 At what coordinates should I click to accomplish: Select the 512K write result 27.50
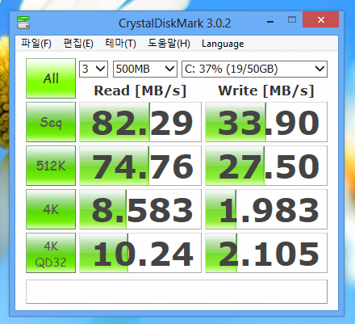266,166
